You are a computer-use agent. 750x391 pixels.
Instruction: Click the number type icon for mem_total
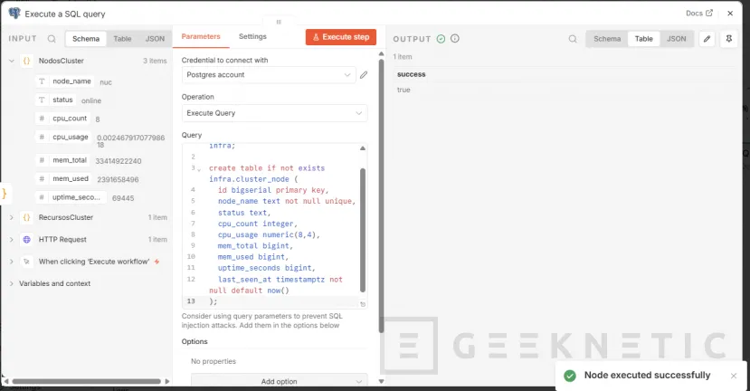(x=42, y=160)
